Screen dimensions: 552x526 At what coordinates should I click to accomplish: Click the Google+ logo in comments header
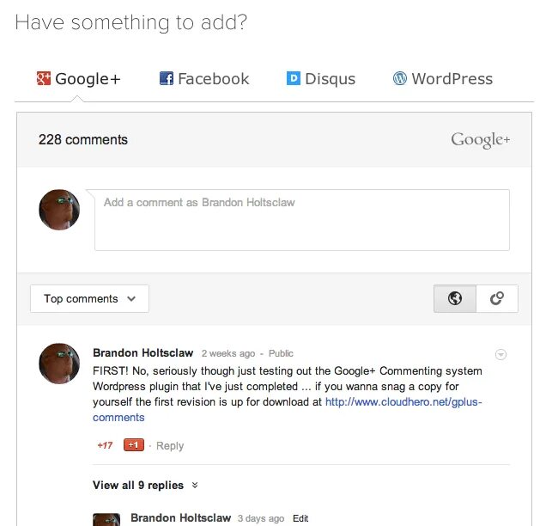[480, 140]
